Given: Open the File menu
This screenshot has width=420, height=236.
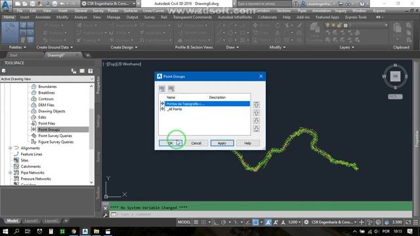Looking at the screenshot, I should coord(20,10).
